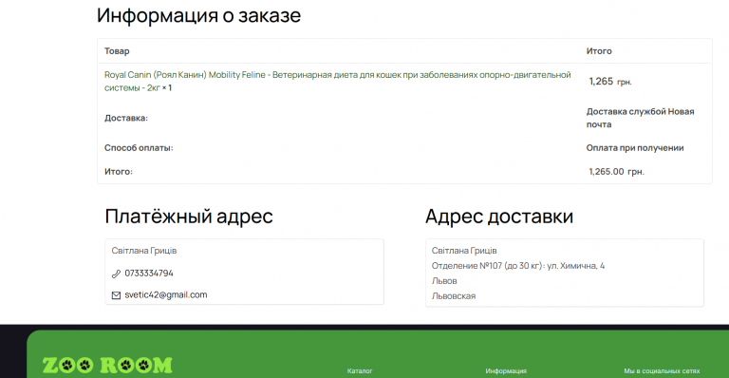Viewport: 729px width, 378px height.
Task: Click the 'Платёжный адрес' heading
Action: tap(189, 217)
